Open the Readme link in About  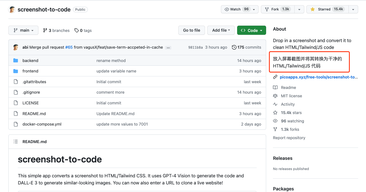[288, 87]
